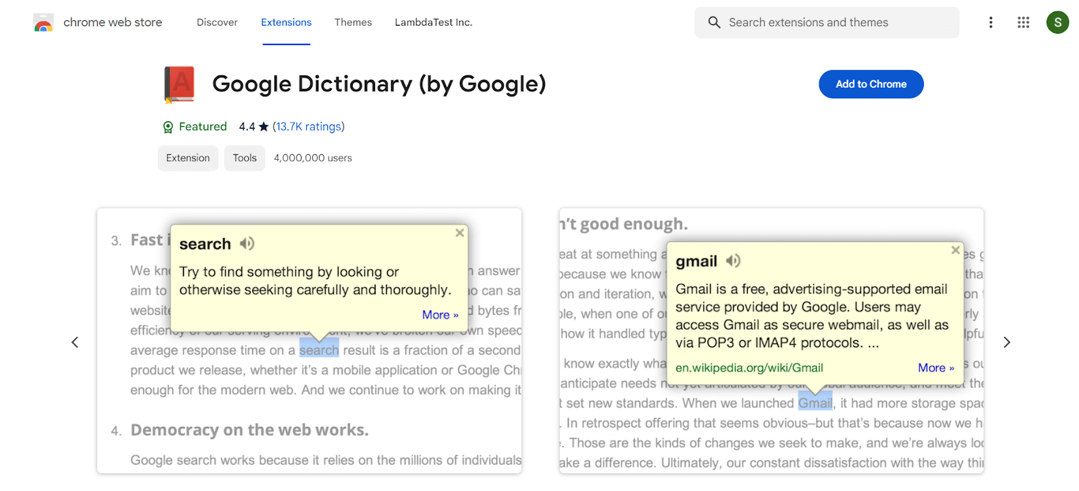Click the Chrome Web Store rainbow logo

[x=43, y=23]
